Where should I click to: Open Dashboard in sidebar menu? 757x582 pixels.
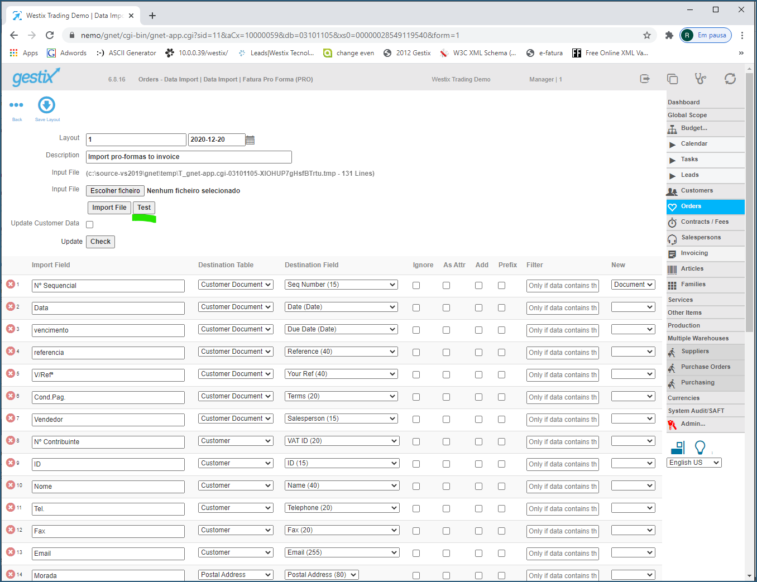(x=705, y=102)
